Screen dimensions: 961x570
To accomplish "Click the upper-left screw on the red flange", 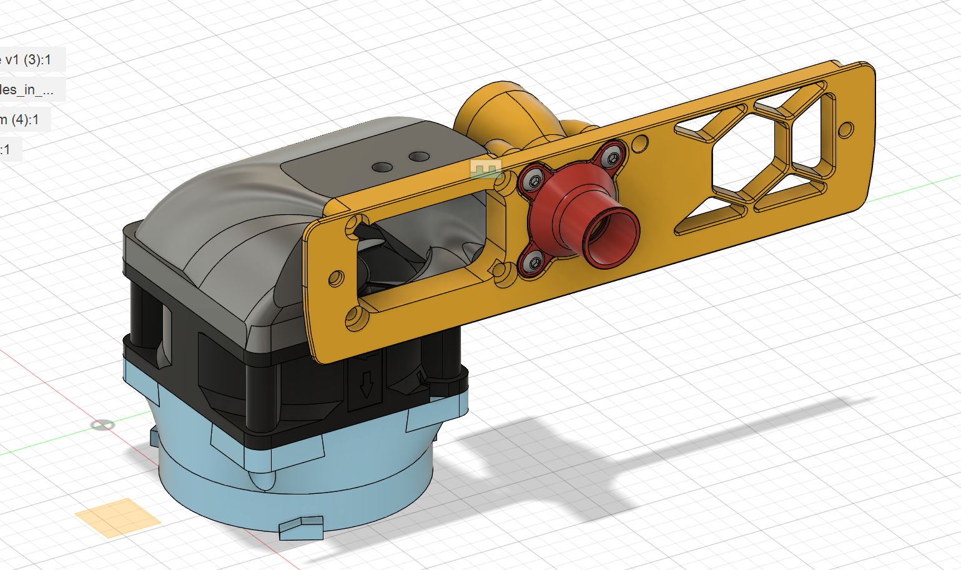I will click(536, 181).
